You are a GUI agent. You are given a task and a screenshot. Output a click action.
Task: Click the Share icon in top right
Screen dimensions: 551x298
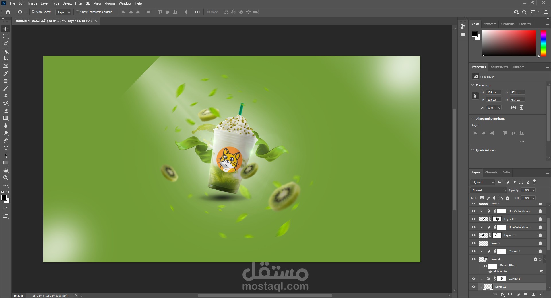point(546,12)
